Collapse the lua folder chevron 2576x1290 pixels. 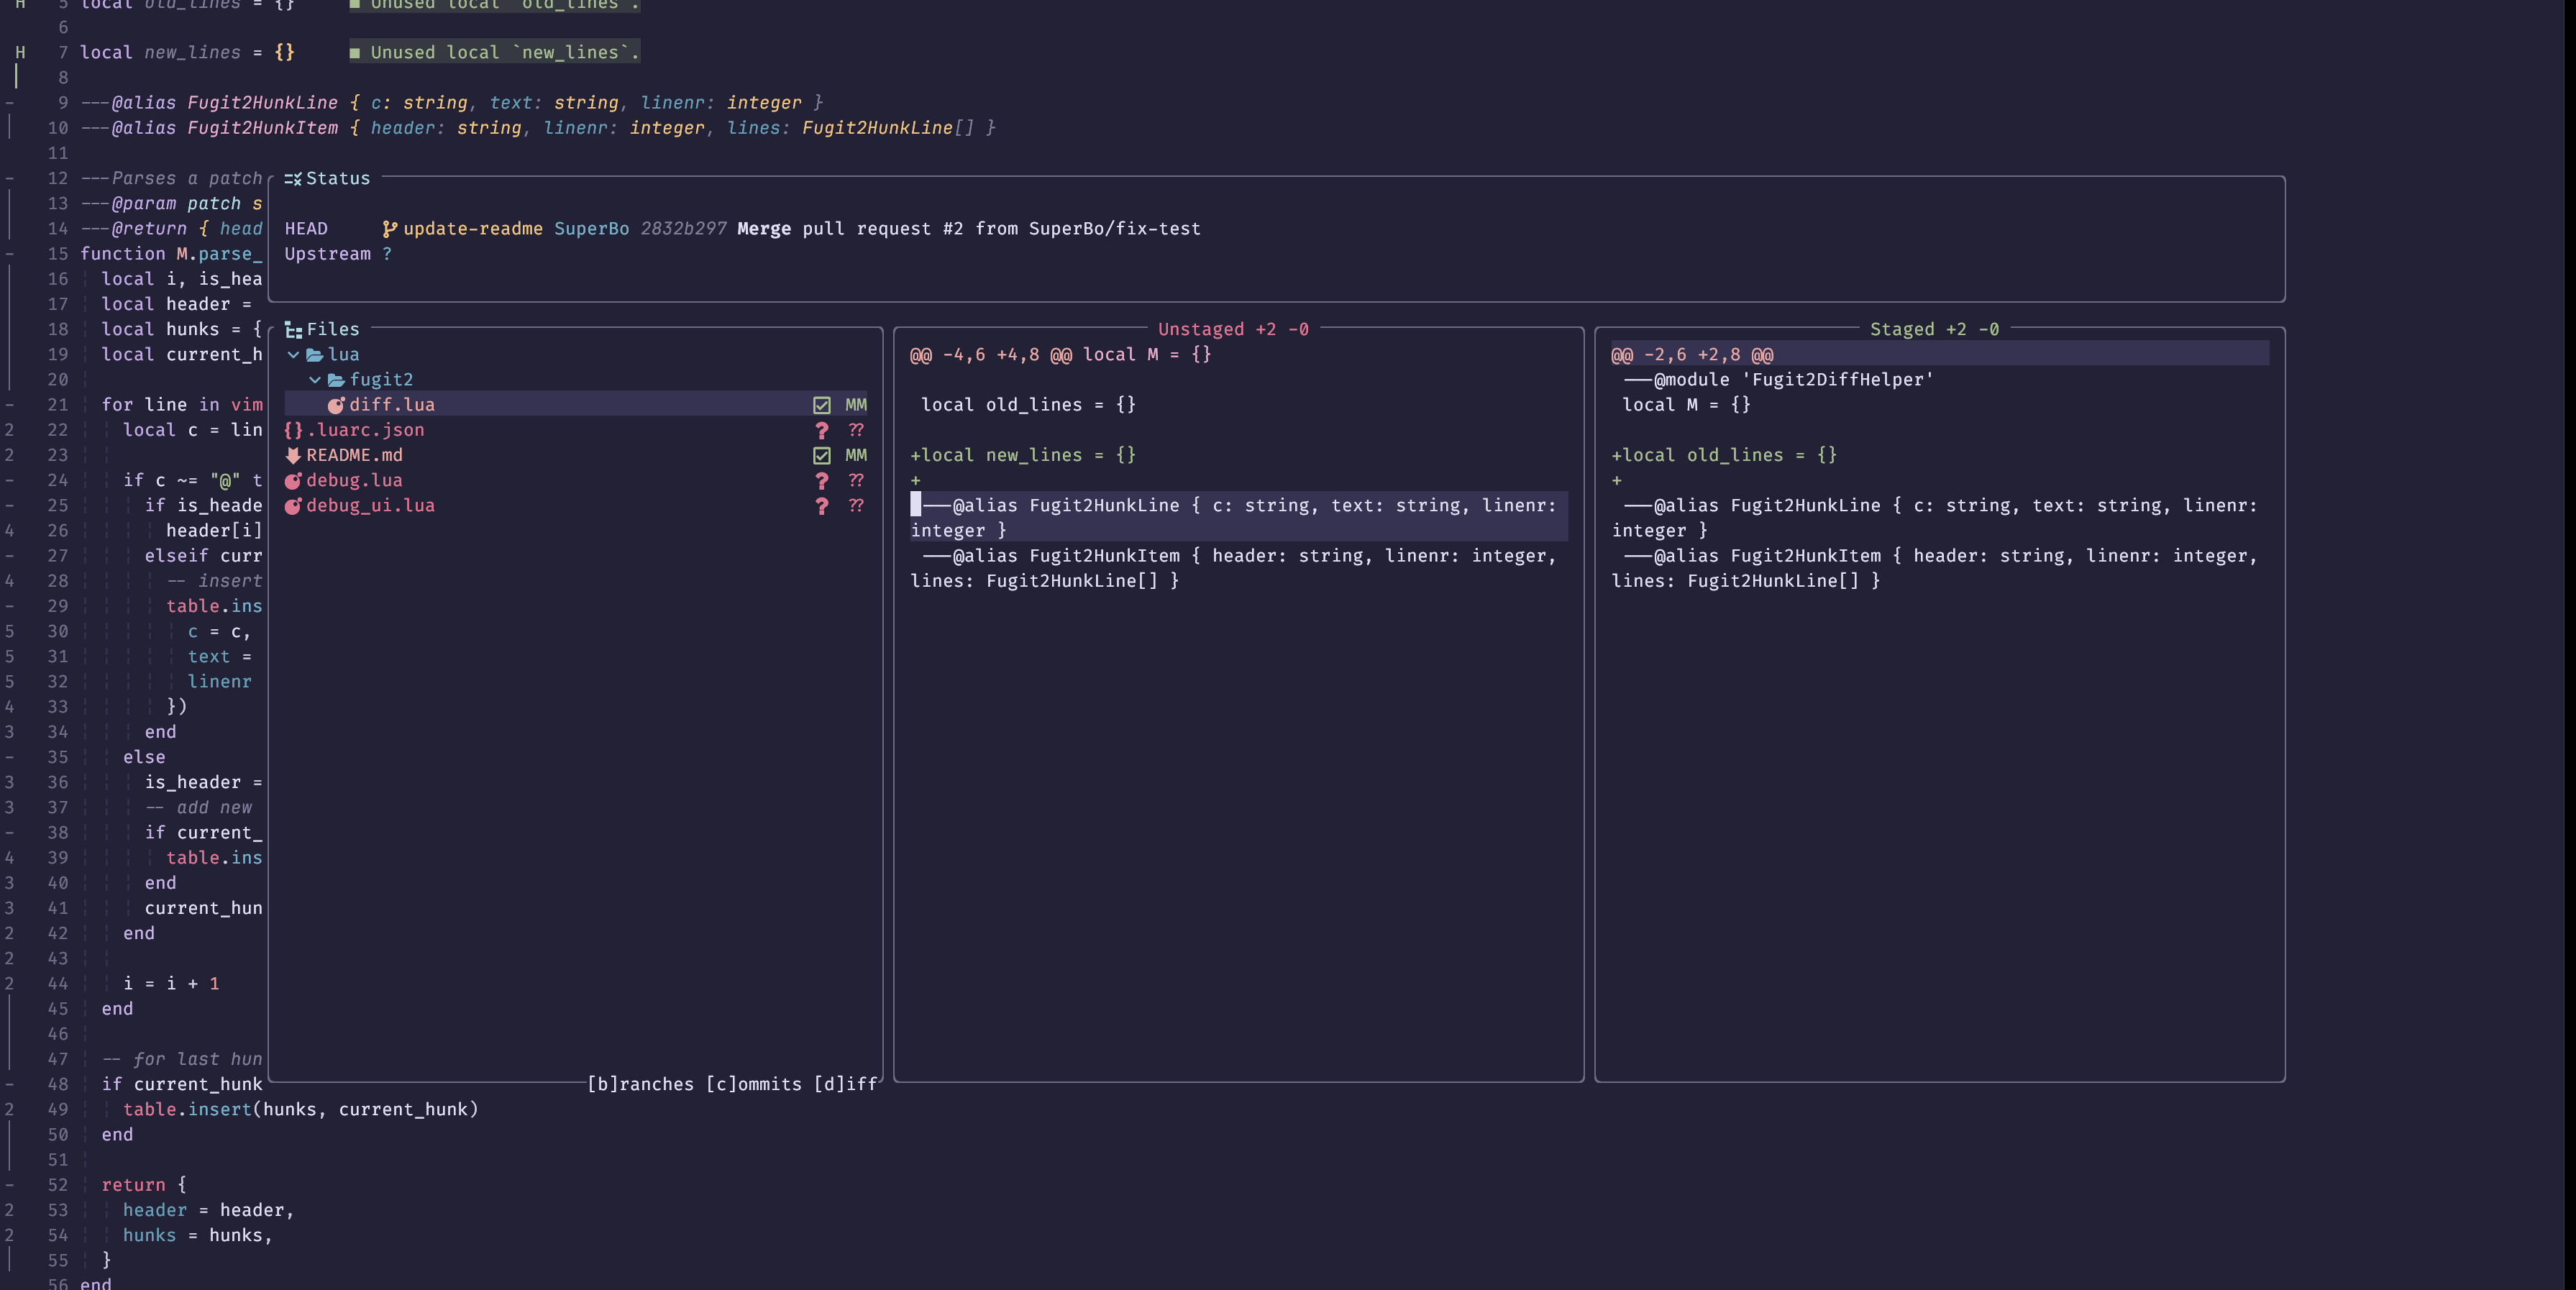pyautogui.click(x=293, y=355)
